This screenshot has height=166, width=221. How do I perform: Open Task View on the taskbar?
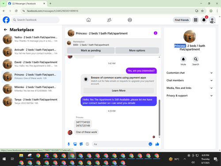point(12,159)
